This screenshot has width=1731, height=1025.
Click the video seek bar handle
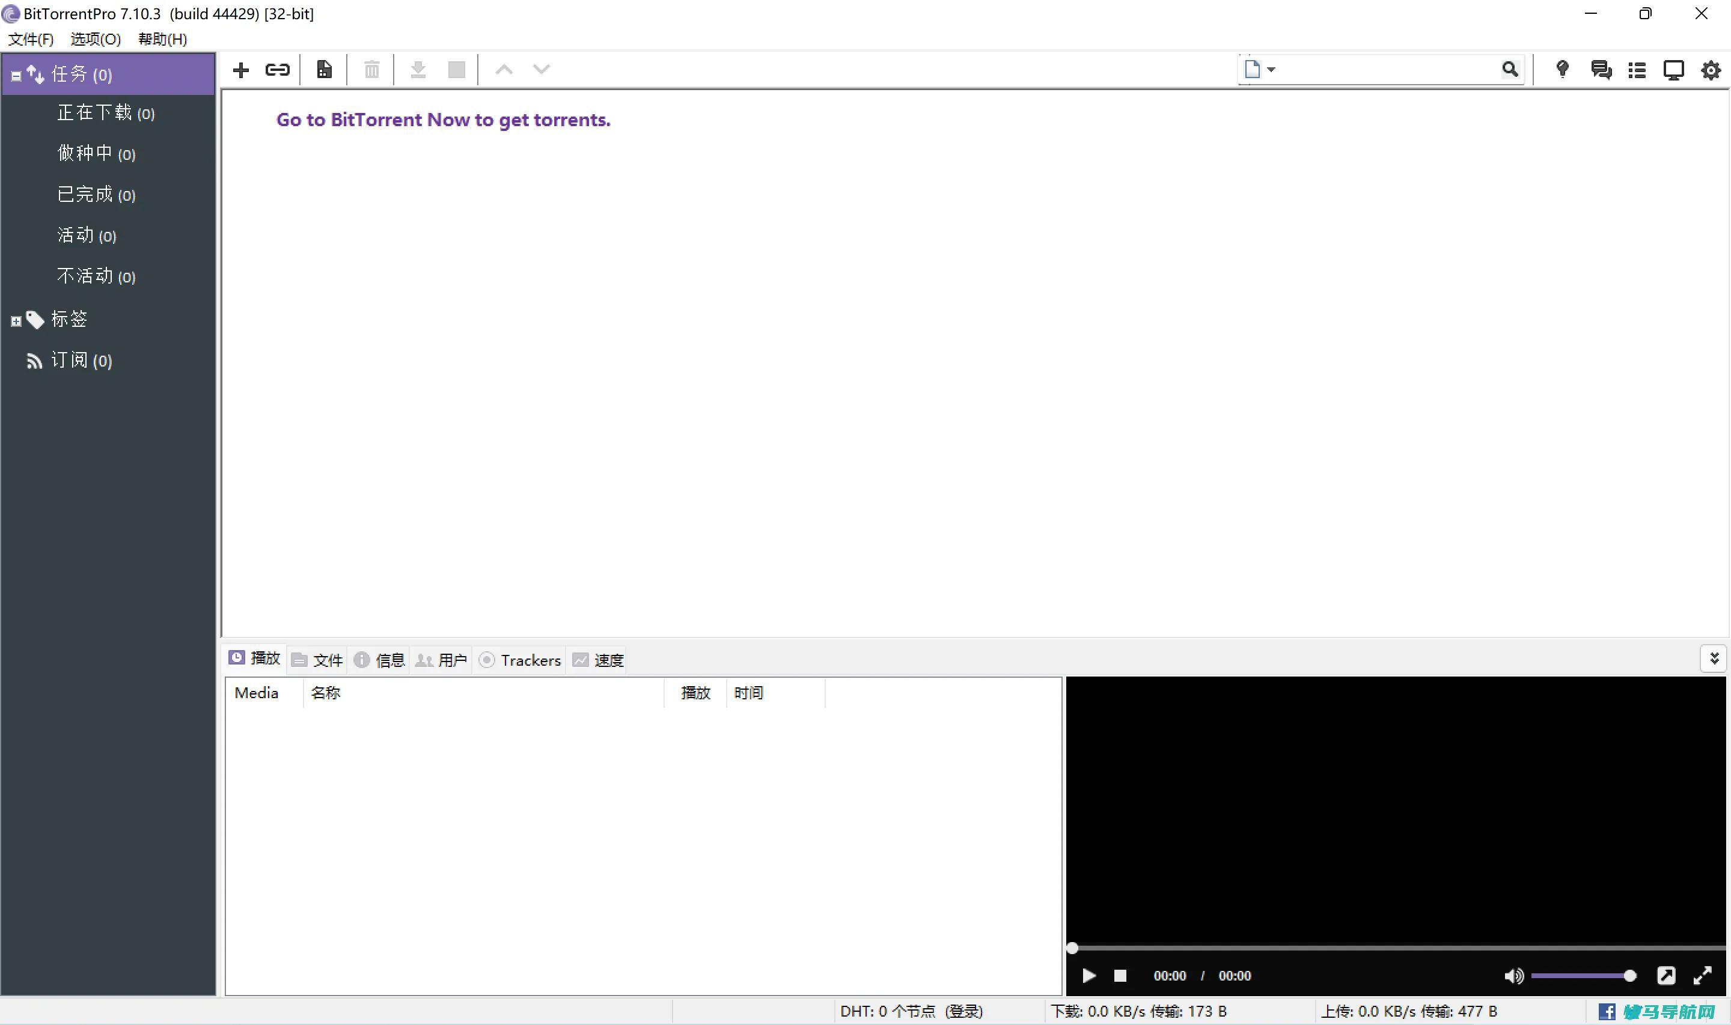point(1072,948)
